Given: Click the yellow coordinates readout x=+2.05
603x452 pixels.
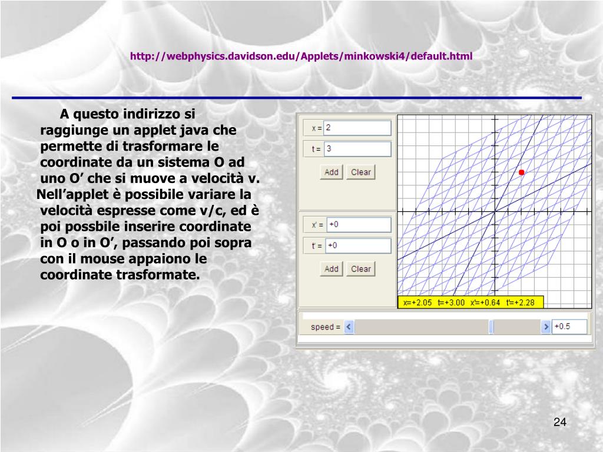Looking at the screenshot, I should [x=471, y=303].
